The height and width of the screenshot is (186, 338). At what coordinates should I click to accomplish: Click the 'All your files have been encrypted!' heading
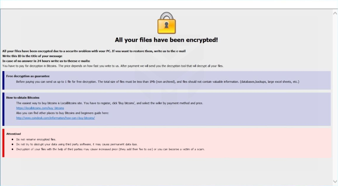click(166, 40)
